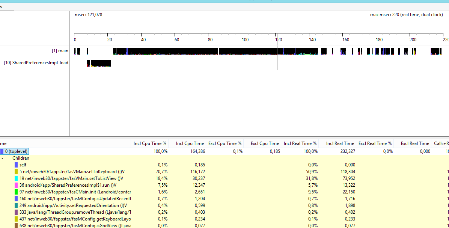Click green swatch of fasCMain.init
Image resolution: width=449 pixels, height=228 pixels.
tap(16, 192)
